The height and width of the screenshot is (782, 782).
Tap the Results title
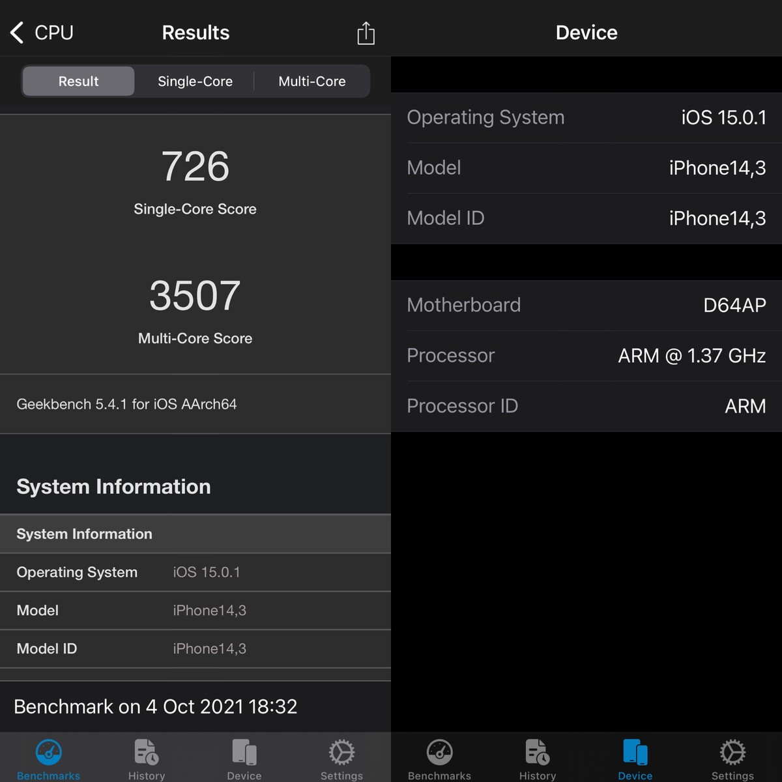[x=195, y=33]
